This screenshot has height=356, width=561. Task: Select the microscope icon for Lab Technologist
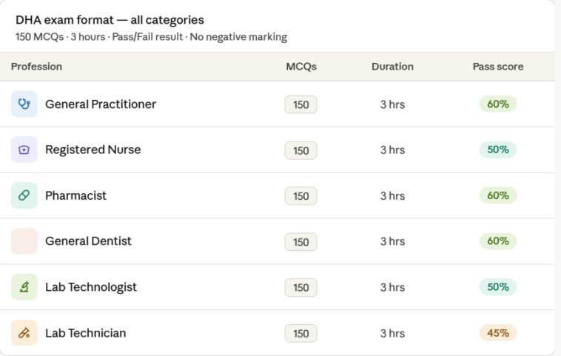[24, 287]
